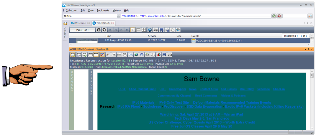316x136 pixels.
Task: View session details metadata
Action: [x=108, y=55]
